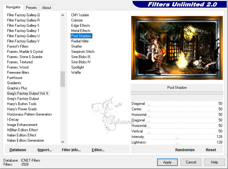Select Forrest's Filters category

coord(18,46)
